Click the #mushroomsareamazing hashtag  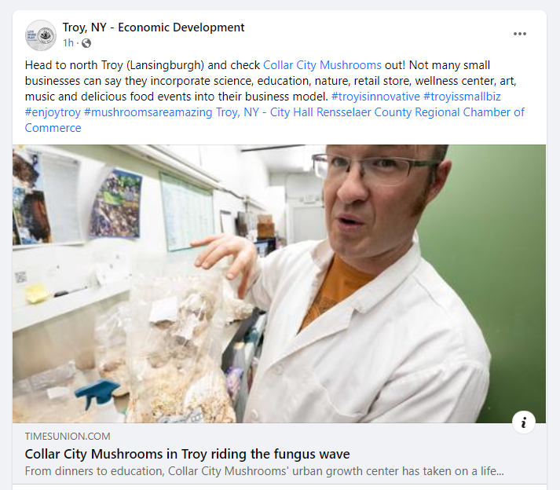148,112
